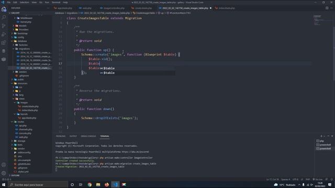Click the editor minimap
Viewport: 335px width, 188px height.
(x=322, y=20)
